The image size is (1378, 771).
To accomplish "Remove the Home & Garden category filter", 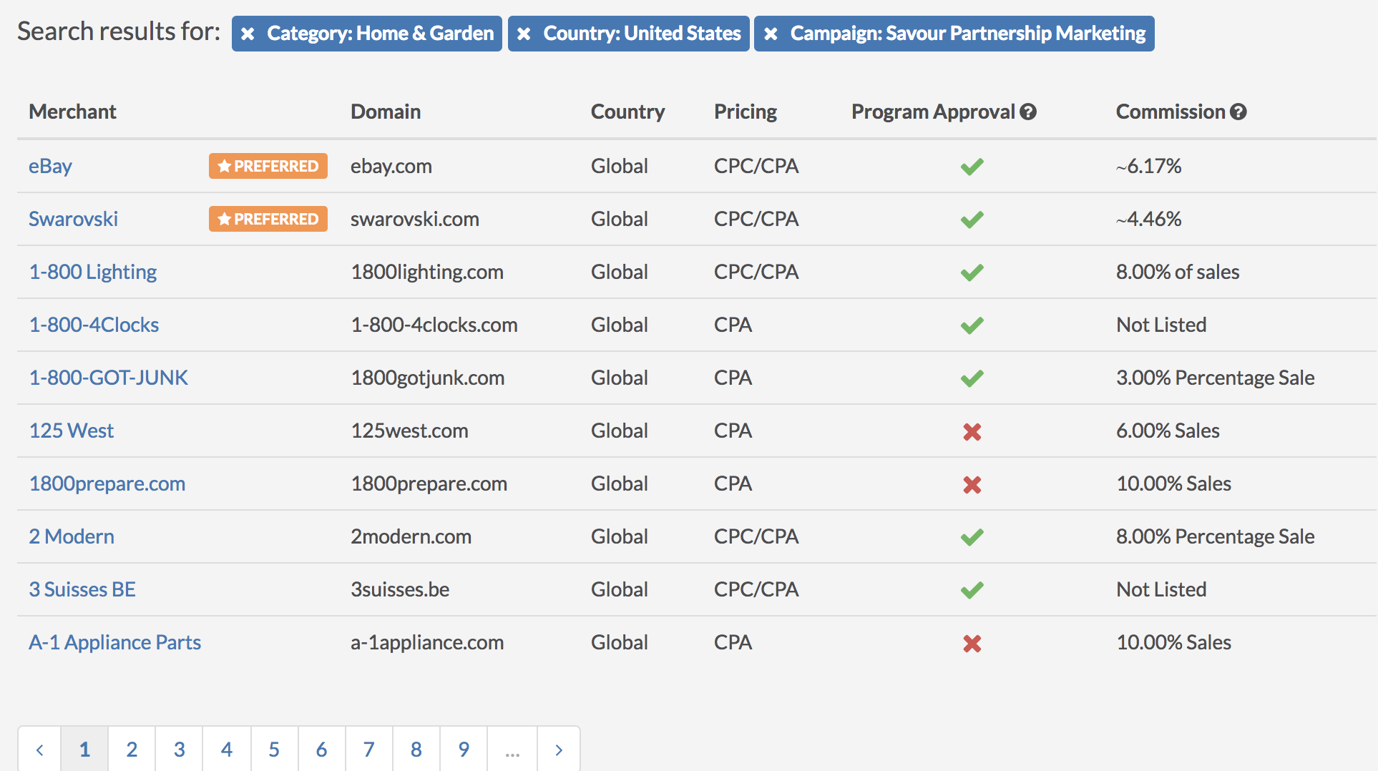I will click(248, 34).
